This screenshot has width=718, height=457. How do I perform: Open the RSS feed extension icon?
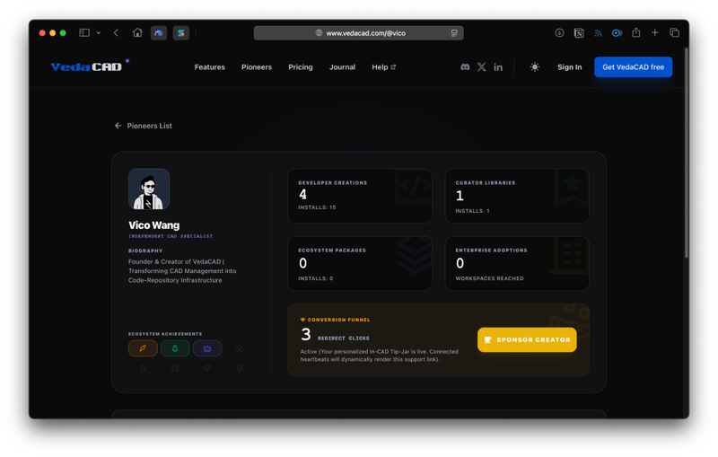click(x=598, y=33)
